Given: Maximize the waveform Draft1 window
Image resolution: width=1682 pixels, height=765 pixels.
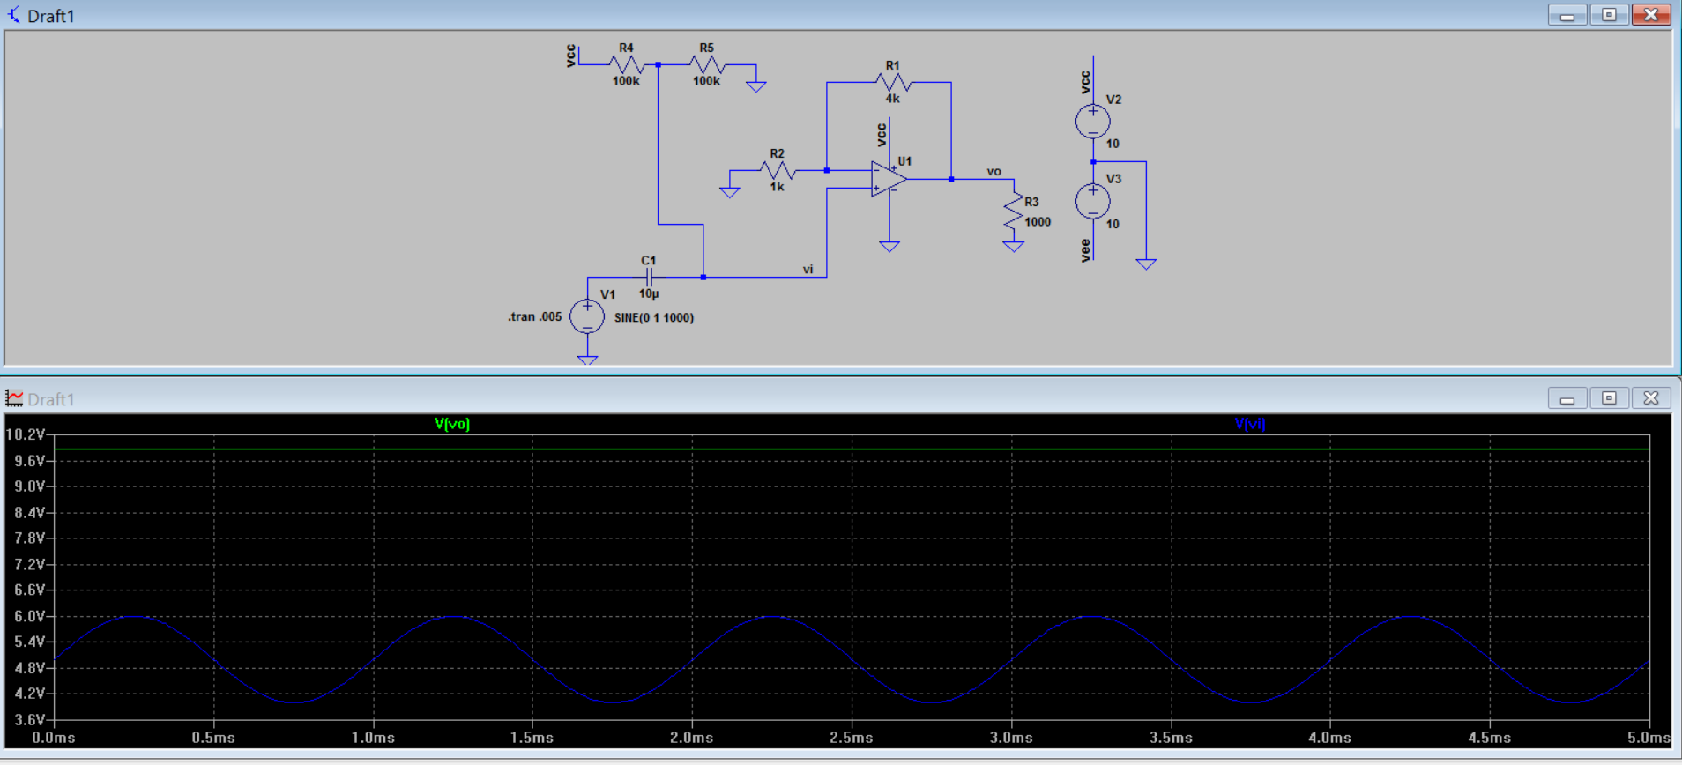Looking at the screenshot, I should coord(1609,398).
